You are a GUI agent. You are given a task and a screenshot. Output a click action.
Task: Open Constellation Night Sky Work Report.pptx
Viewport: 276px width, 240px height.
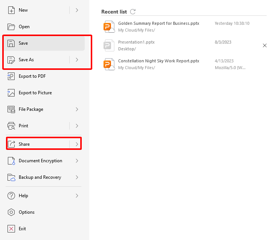158,61
